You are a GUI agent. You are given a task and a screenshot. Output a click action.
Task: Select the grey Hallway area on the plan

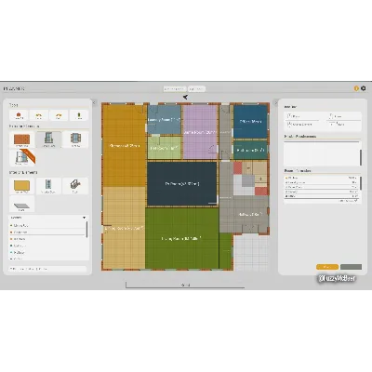tap(244, 214)
